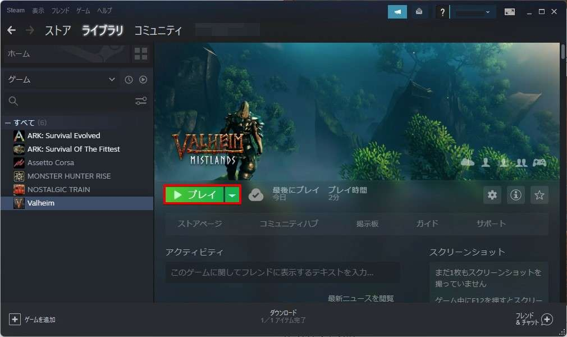Open game settings gear icon

[x=492, y=195]
